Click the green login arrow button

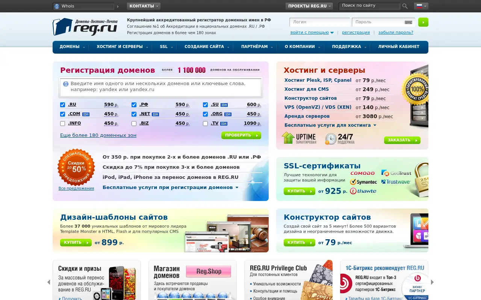423,22
